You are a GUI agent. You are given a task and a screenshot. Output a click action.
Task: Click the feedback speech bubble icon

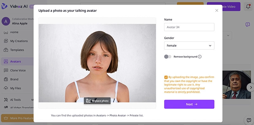pyautogui.click(x=248, y=24)
